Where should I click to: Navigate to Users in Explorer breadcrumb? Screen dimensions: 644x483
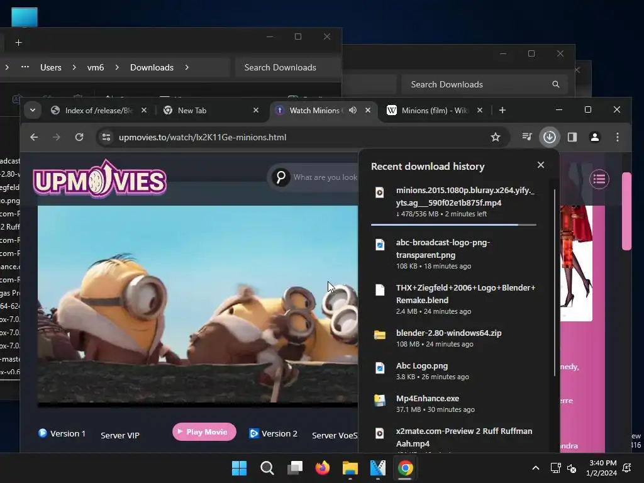click(50, 67)
